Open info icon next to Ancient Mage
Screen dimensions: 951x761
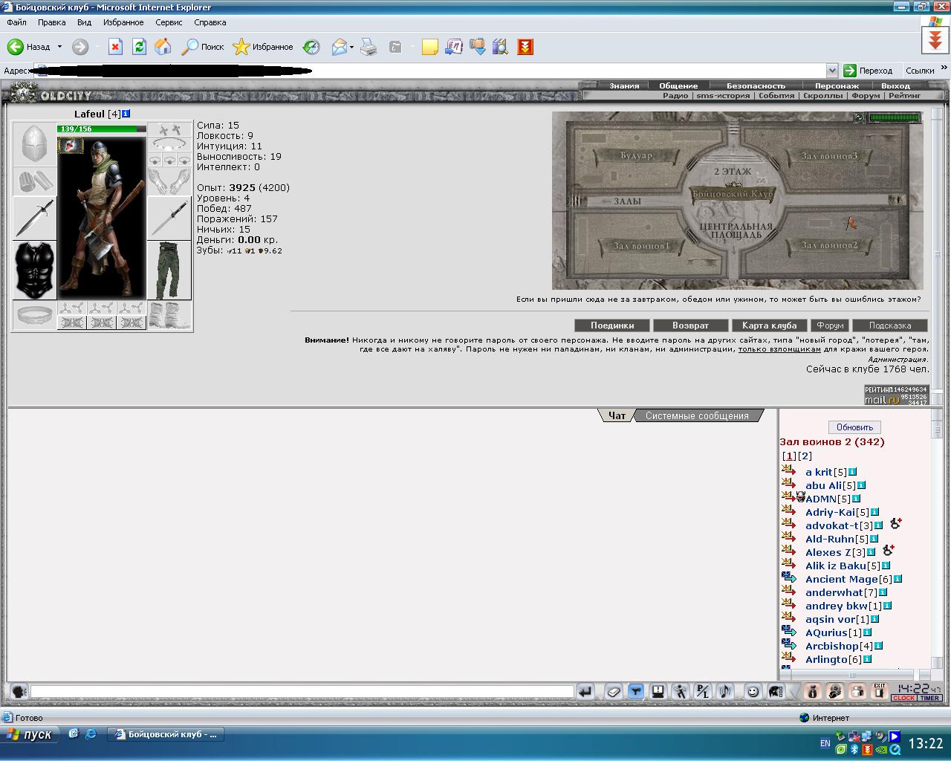coord(898,579)
